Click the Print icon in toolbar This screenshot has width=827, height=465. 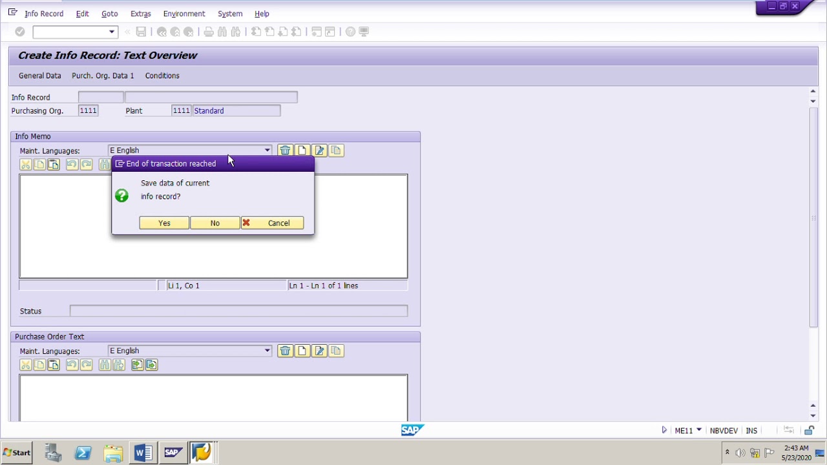tap(209, 32)
